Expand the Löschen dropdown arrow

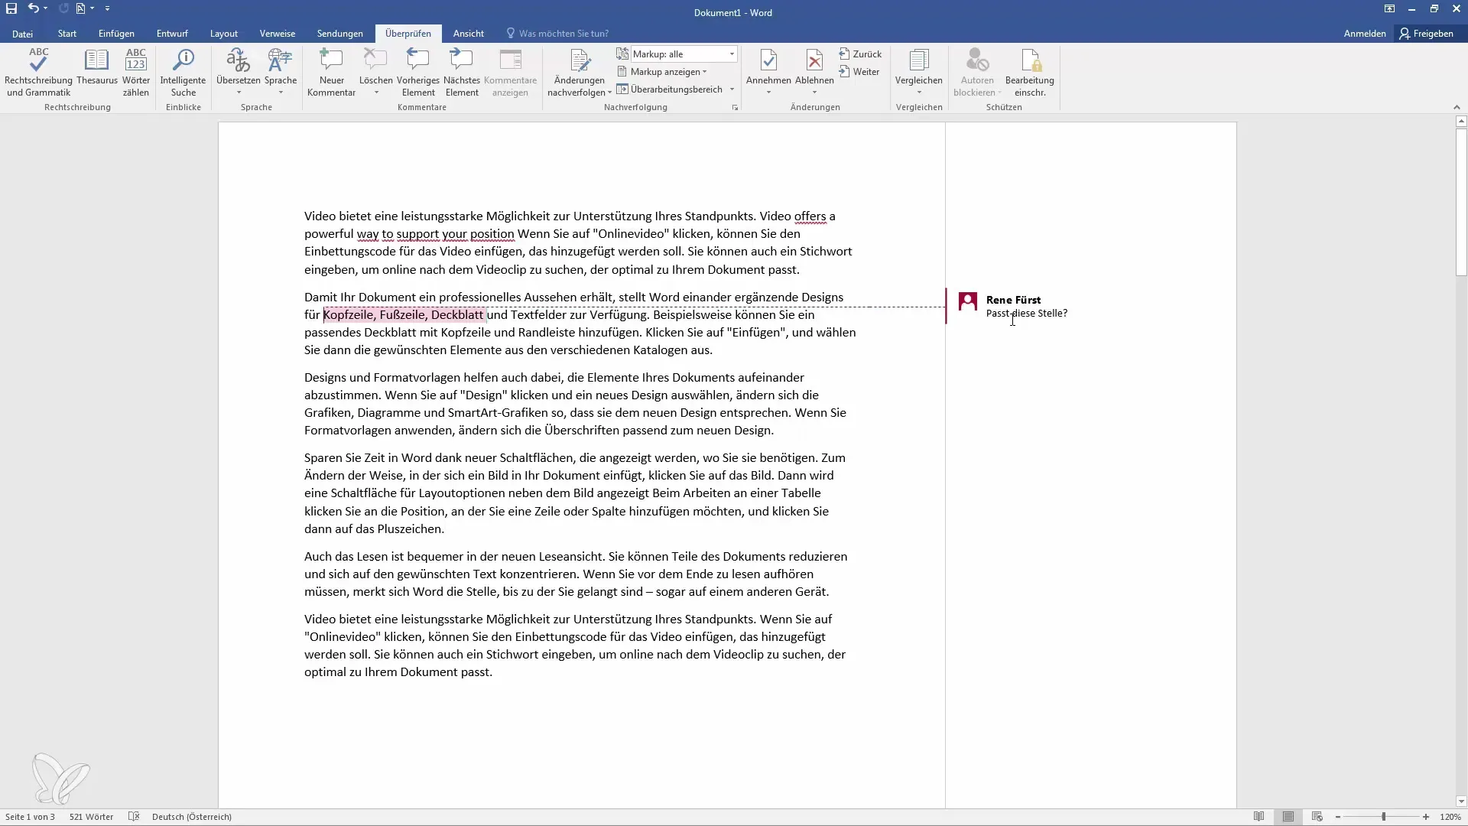point(376,93)
